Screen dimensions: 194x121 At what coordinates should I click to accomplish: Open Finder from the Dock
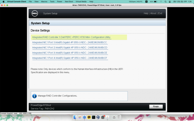point(75,117)
